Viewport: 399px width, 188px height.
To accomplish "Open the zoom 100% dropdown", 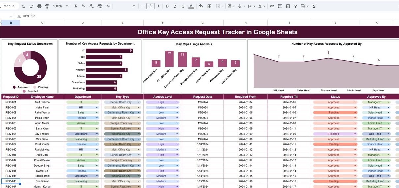I will [x=60, y=6].
